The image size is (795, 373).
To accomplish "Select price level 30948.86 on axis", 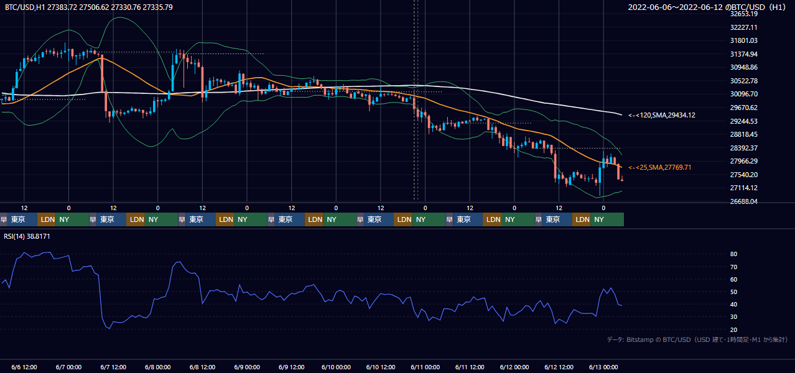I will [x=743, y=67].
